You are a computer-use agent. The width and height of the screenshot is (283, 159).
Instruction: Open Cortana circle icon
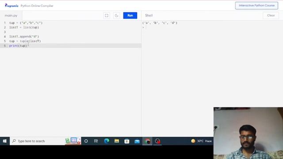(x=86, y=141)
